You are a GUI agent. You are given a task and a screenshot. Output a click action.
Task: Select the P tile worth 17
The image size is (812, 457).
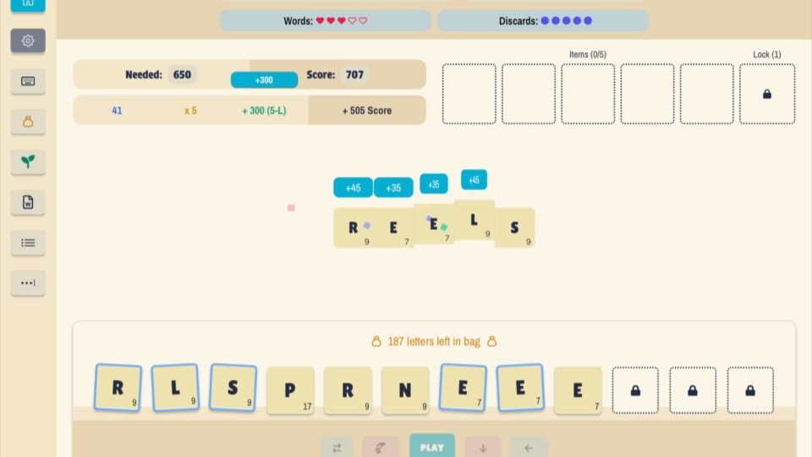point(290,390)
